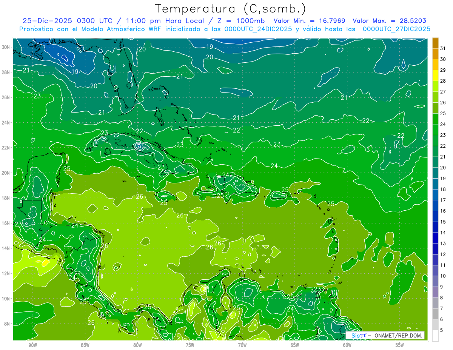
Task: Click longitude axis label 60W
Action: point(347,345)
